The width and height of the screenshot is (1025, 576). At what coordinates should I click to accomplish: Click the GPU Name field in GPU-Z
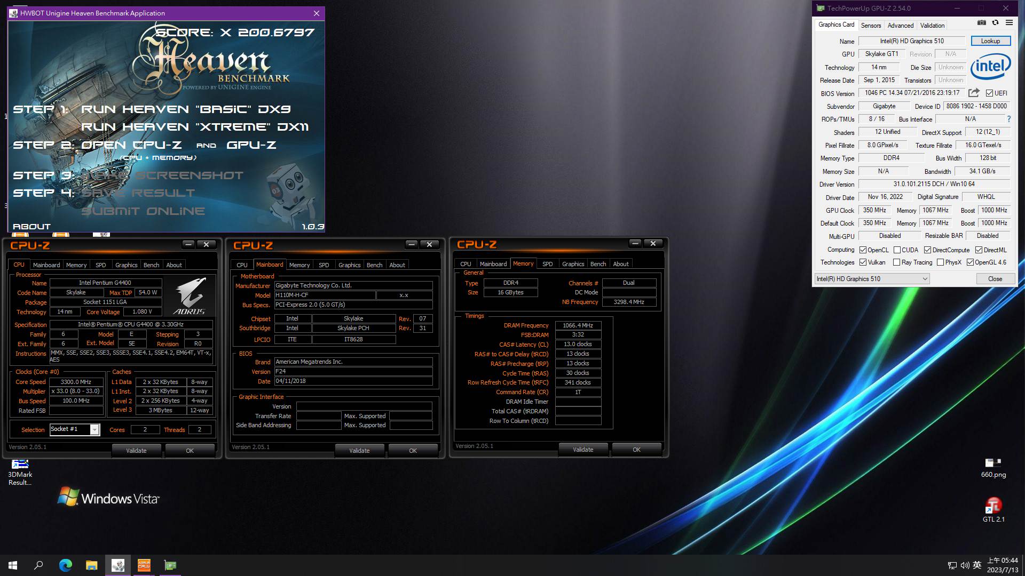(912, 41)
